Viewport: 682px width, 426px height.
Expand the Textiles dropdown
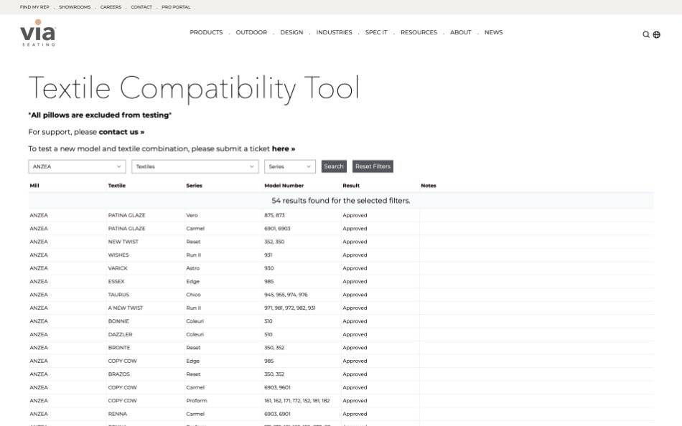pyautogui.click(x=195, y=166)
